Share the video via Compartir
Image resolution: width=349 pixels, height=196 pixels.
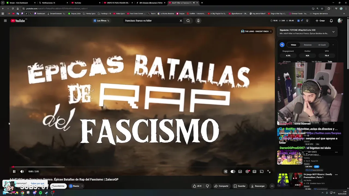(x=221, y=186)
